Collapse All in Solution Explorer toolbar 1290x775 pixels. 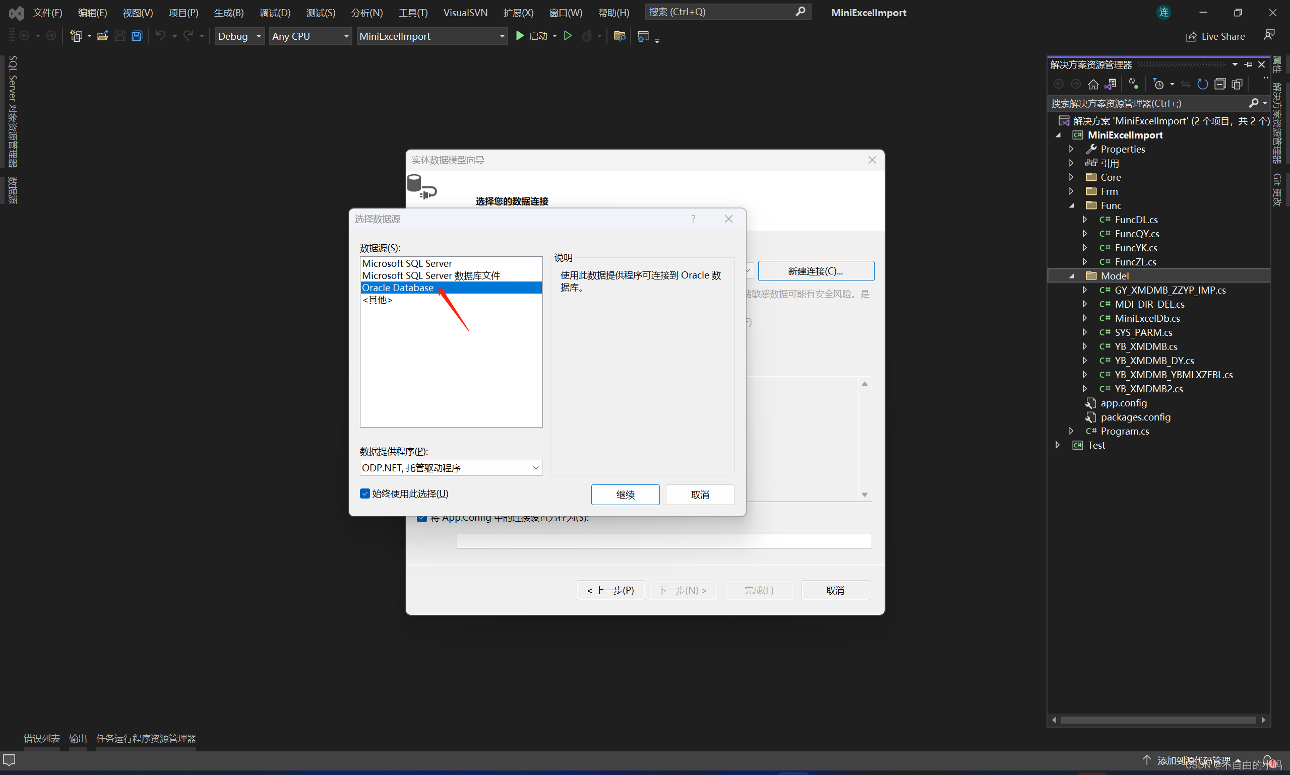tap(1221, 84)
